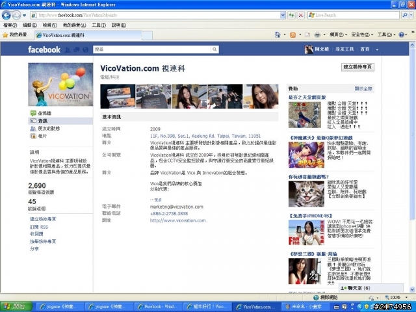
Task: Switch to the 未命名 - 小畫家 taskbar window
Action: [x=305, y=307]
